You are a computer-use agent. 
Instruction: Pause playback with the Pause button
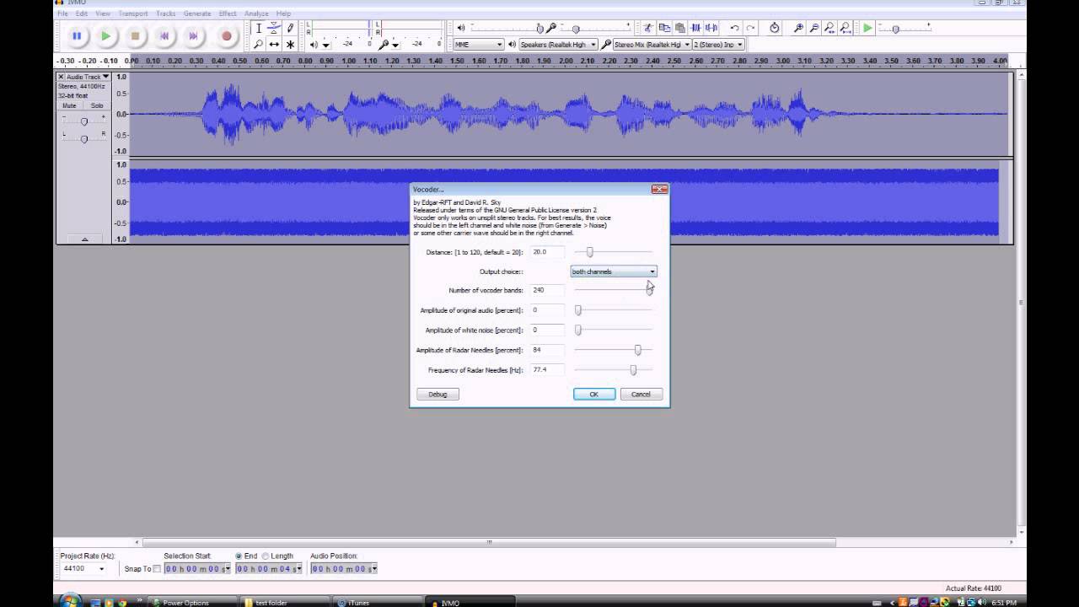pos(77,36)
